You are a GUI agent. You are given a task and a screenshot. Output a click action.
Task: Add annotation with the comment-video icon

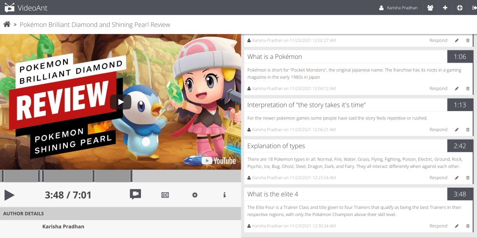point(135,194)
